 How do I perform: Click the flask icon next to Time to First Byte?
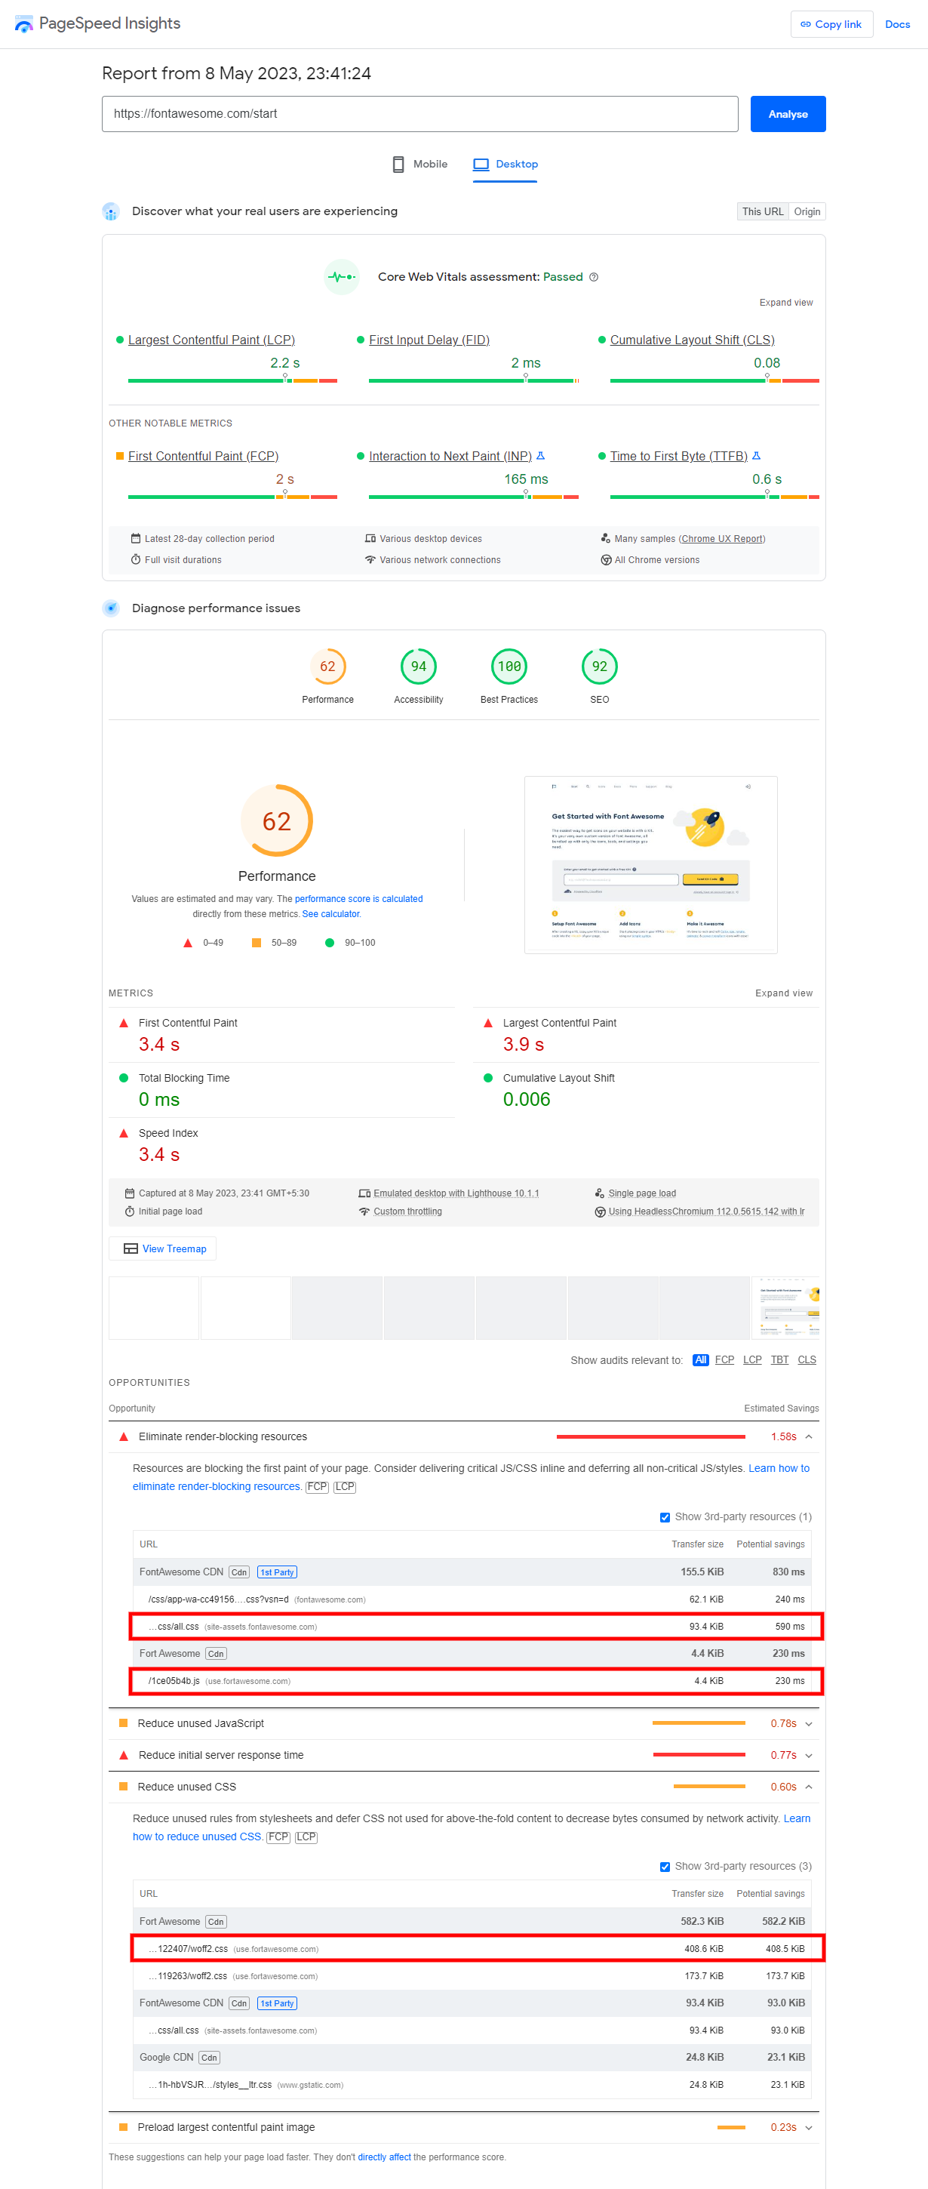click(757, 457)
